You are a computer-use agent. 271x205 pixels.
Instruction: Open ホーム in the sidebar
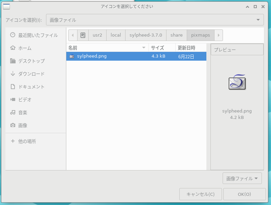pos(36,48)
